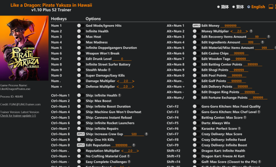
Task: Enable Super Damage/Easy Kills
Action: (x=80, y=75)
